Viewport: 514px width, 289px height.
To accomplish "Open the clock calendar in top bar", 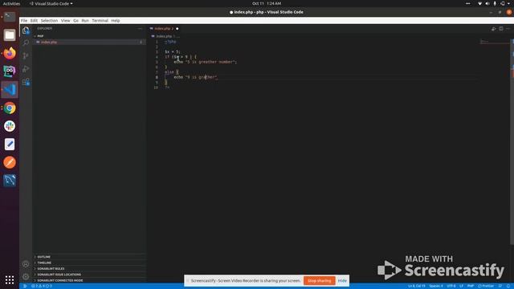I will (x=267, y=3).
